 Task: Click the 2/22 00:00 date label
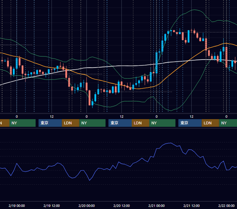point(227,206)
